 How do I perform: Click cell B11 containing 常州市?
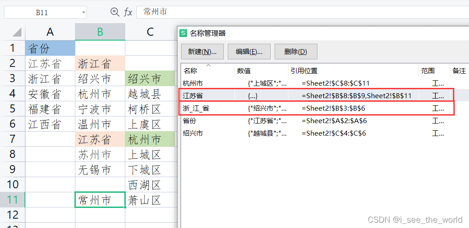(100, 199)
